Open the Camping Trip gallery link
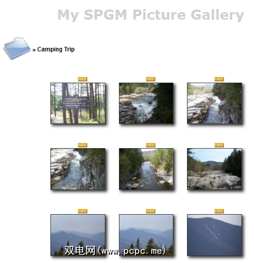The height and width of the screenshot is (263, 254). 56,49
